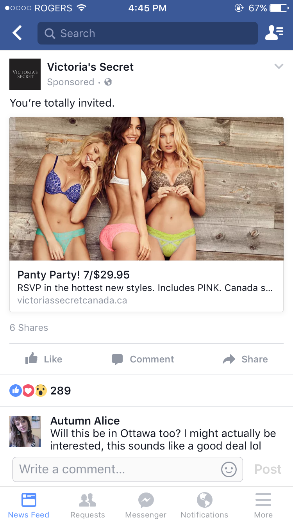Expand the post options chevron
The image size is (293, 521).
[279, 66]
